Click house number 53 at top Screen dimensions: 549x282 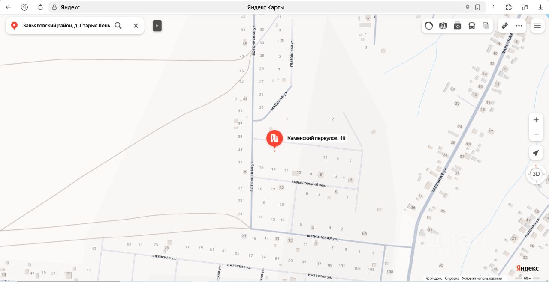tap(243, 16)
